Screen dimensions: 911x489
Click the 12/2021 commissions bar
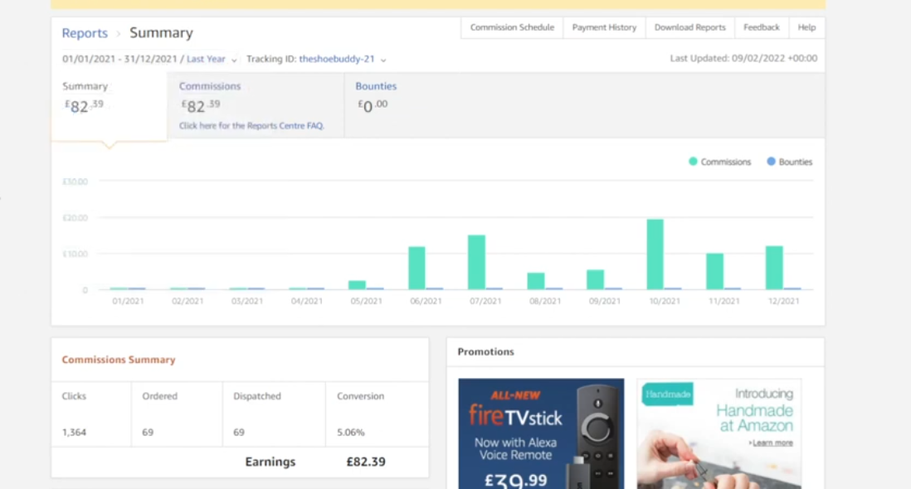(x=774, y=268)
